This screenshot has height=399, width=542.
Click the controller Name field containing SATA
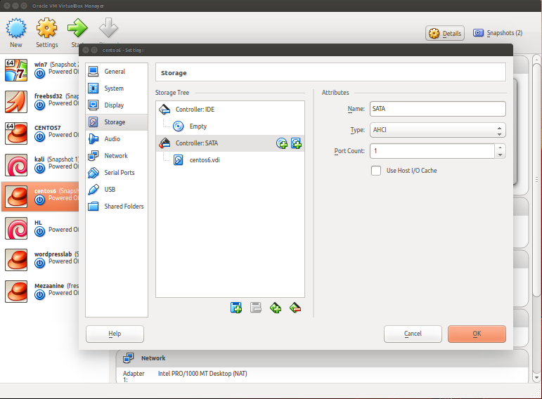pyautogui.click(x=437, y=109)
